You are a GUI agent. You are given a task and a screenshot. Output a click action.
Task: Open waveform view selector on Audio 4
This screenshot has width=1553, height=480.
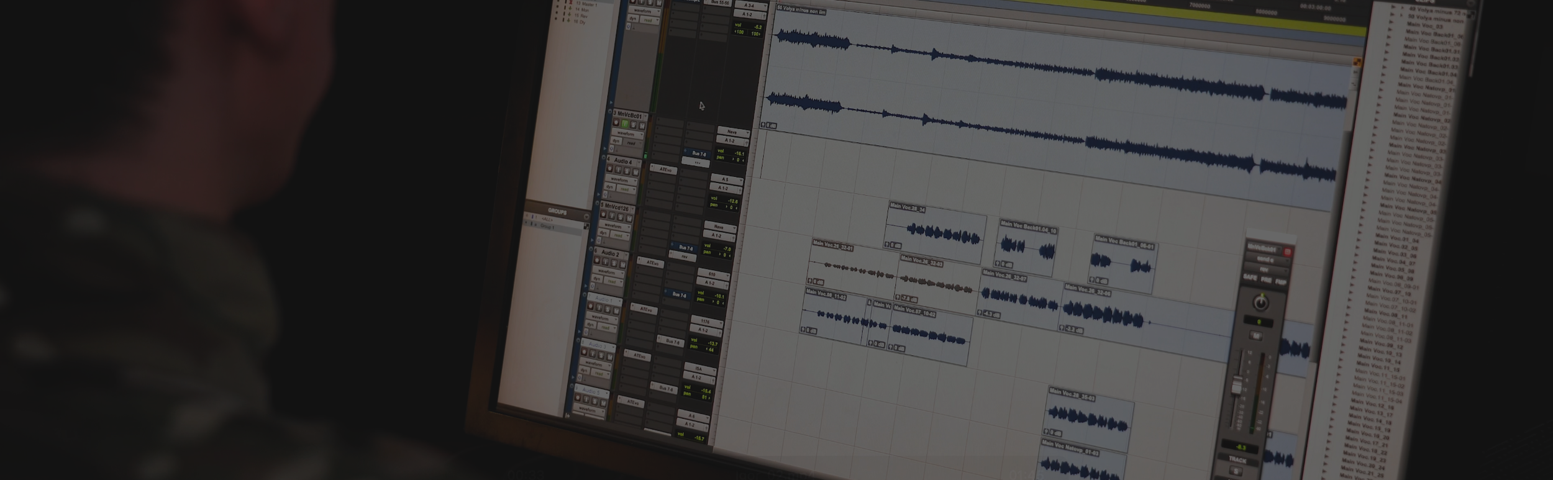tap(621, 179)
